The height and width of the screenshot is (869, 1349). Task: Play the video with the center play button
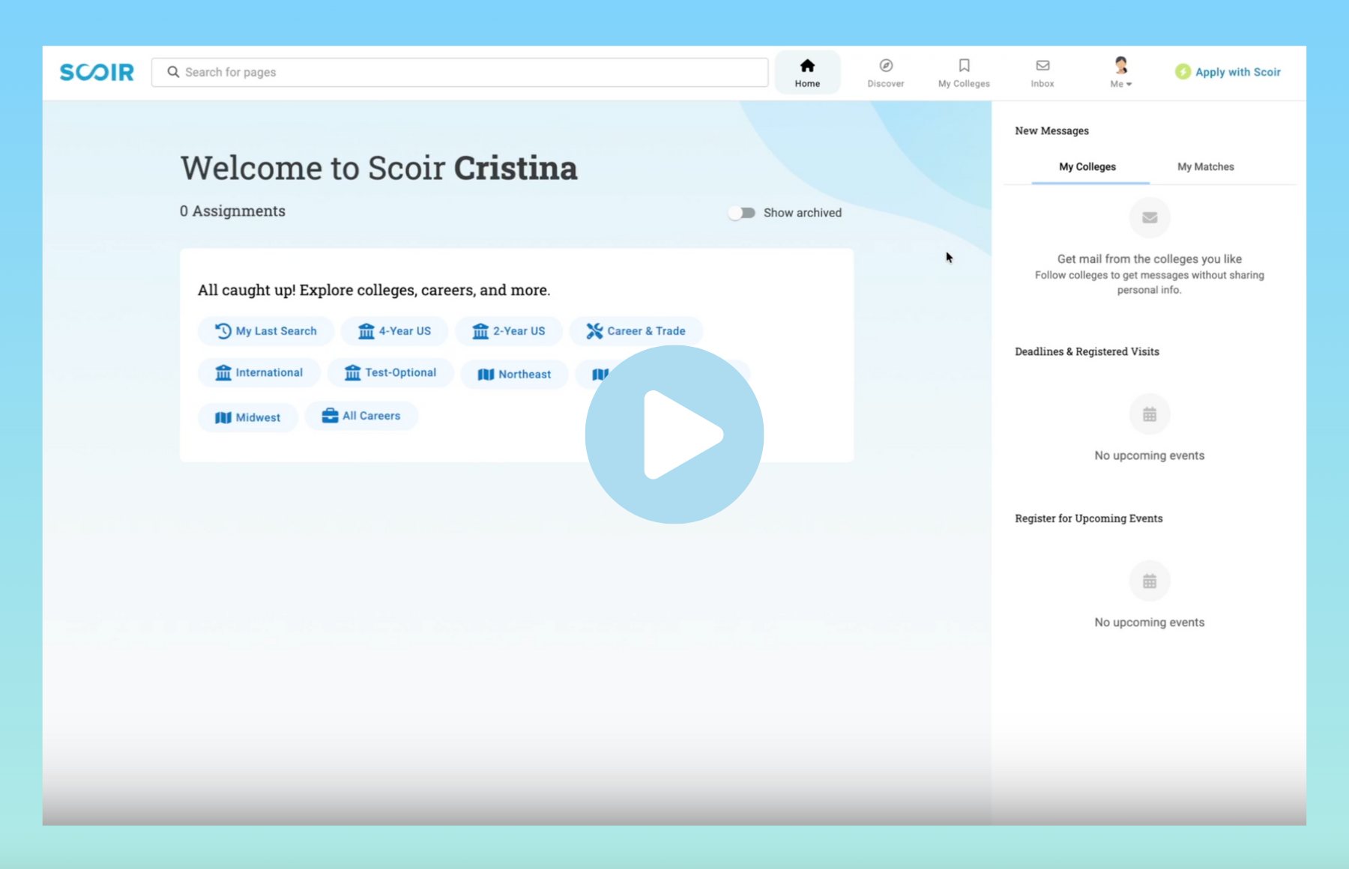[674, 434]
